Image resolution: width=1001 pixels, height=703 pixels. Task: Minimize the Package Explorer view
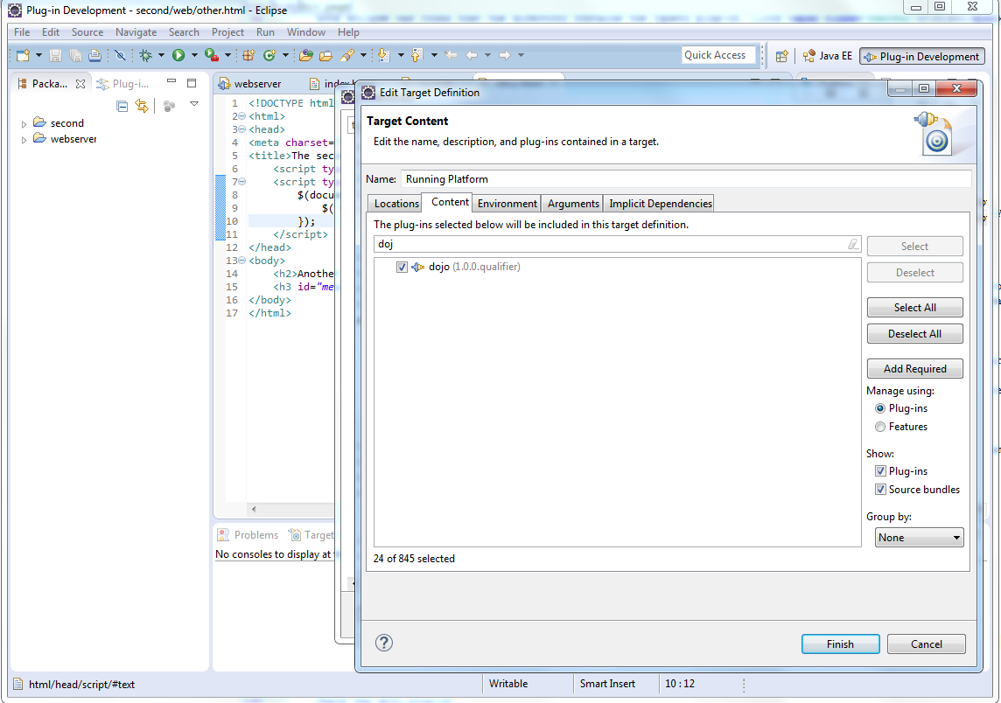[171, 81]
